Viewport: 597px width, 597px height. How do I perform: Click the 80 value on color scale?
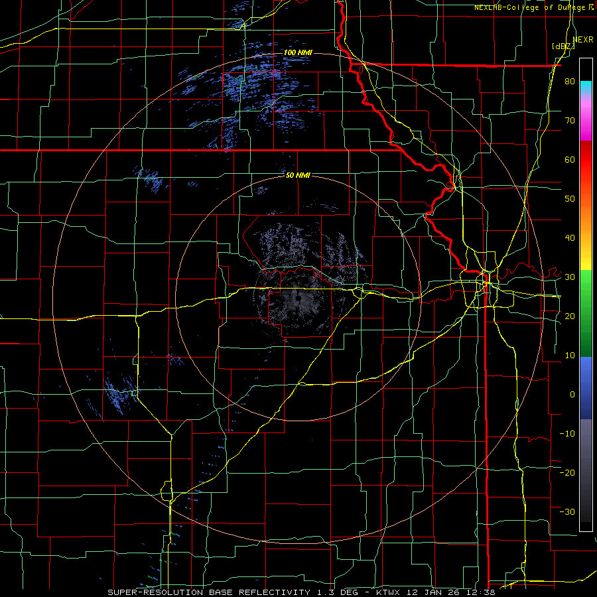pos(570,82)
